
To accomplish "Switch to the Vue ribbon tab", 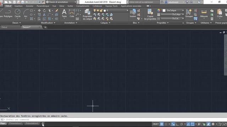I will click(54, 6).
